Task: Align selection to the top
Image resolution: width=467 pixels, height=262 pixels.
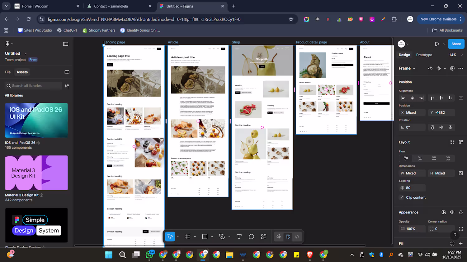Action: tap(432, 98)
